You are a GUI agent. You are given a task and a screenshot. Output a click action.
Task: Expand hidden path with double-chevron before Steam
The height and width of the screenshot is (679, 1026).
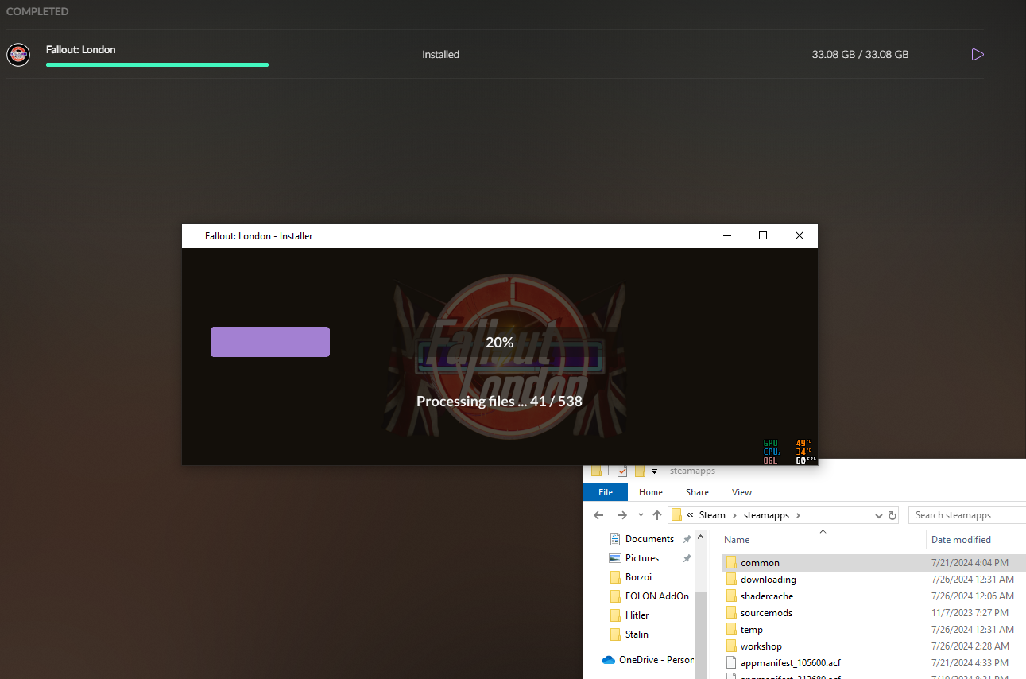click(691, 515)
